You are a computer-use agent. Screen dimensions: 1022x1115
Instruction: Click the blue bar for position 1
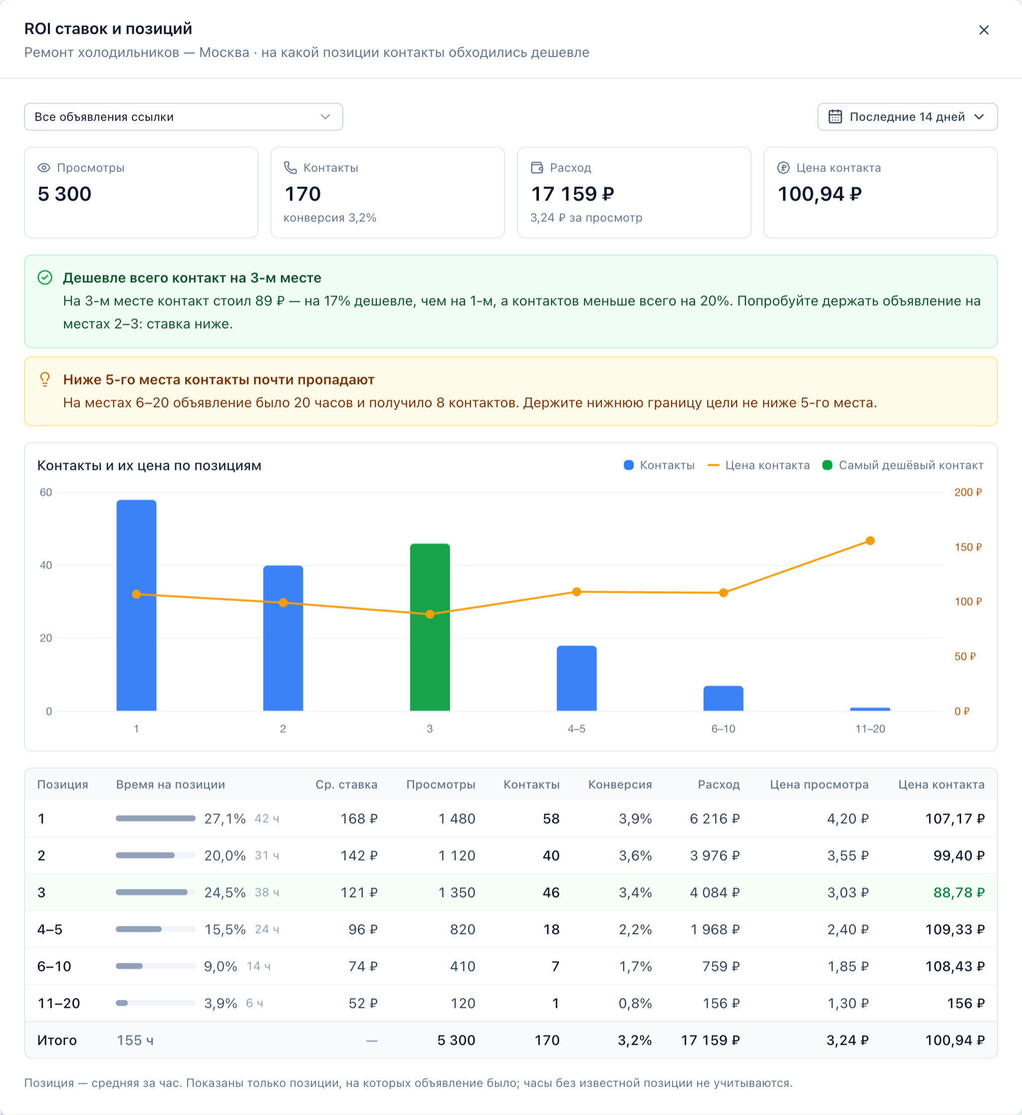pos(136,605)
